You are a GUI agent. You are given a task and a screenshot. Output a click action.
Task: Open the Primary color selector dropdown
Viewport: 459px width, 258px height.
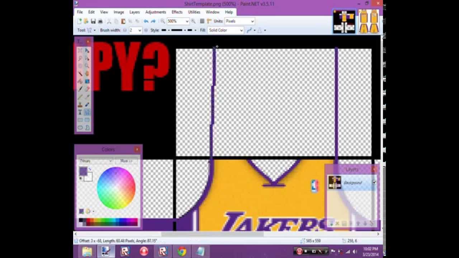click(x=96, y=161)
